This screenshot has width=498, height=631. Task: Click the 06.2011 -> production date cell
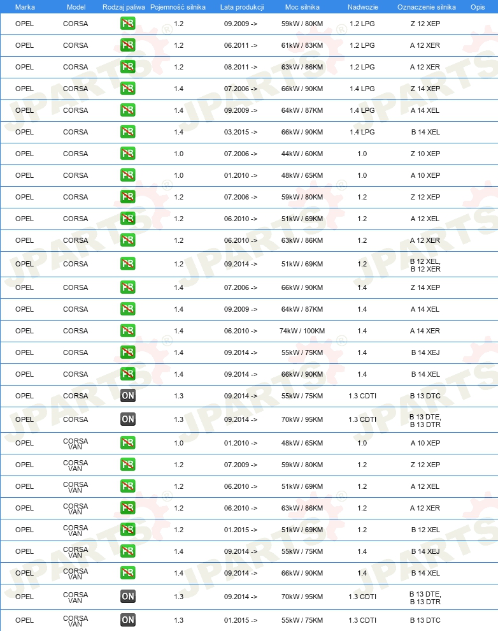241,45
